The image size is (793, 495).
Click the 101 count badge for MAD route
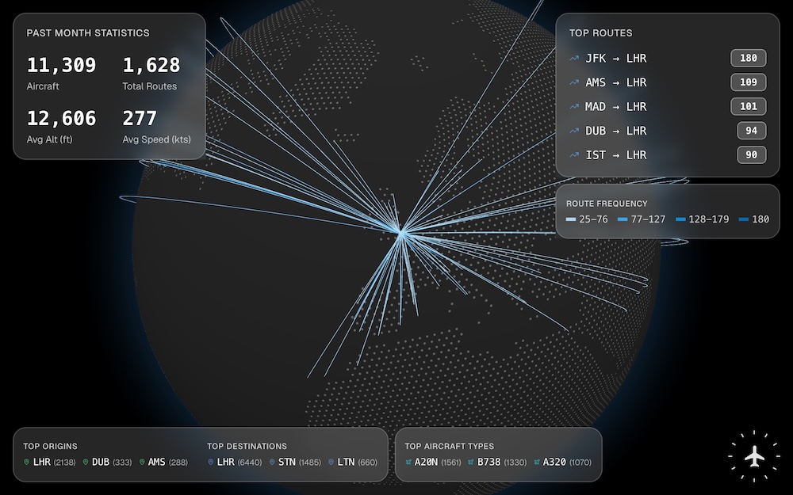click(749, 107)
